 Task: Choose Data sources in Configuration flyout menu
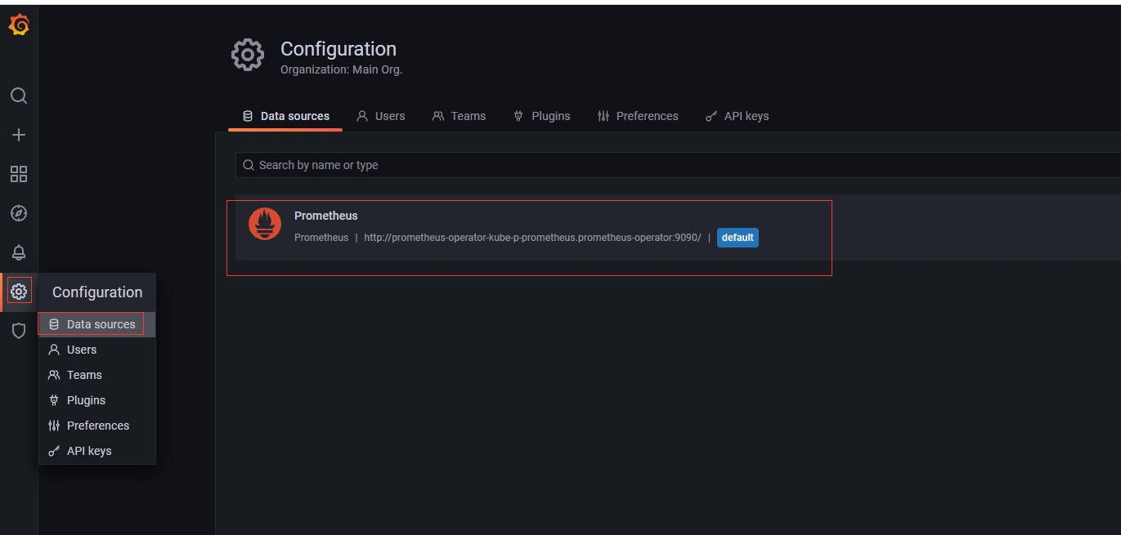(96, 324)
